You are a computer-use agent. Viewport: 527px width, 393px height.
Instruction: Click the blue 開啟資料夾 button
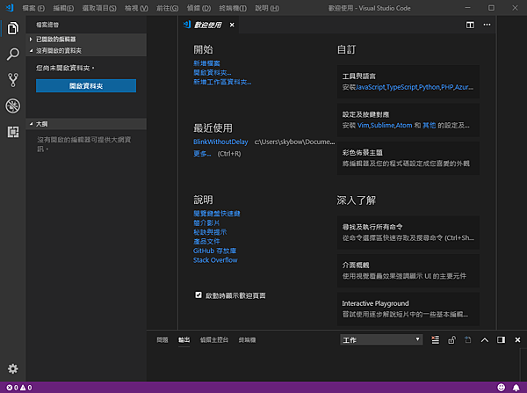click(x=86, y=85)
